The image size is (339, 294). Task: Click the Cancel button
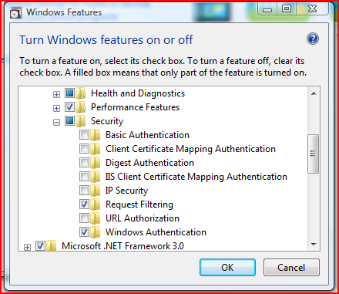click(x=291, y=268)
